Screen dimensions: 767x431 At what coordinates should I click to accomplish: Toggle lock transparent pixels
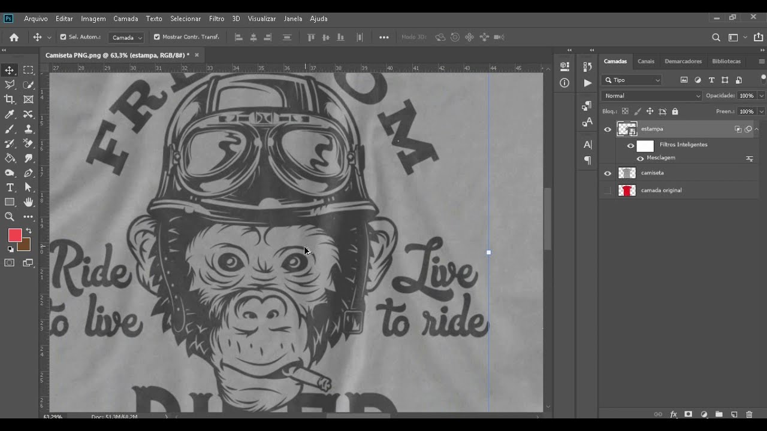[x=625, y=111]
